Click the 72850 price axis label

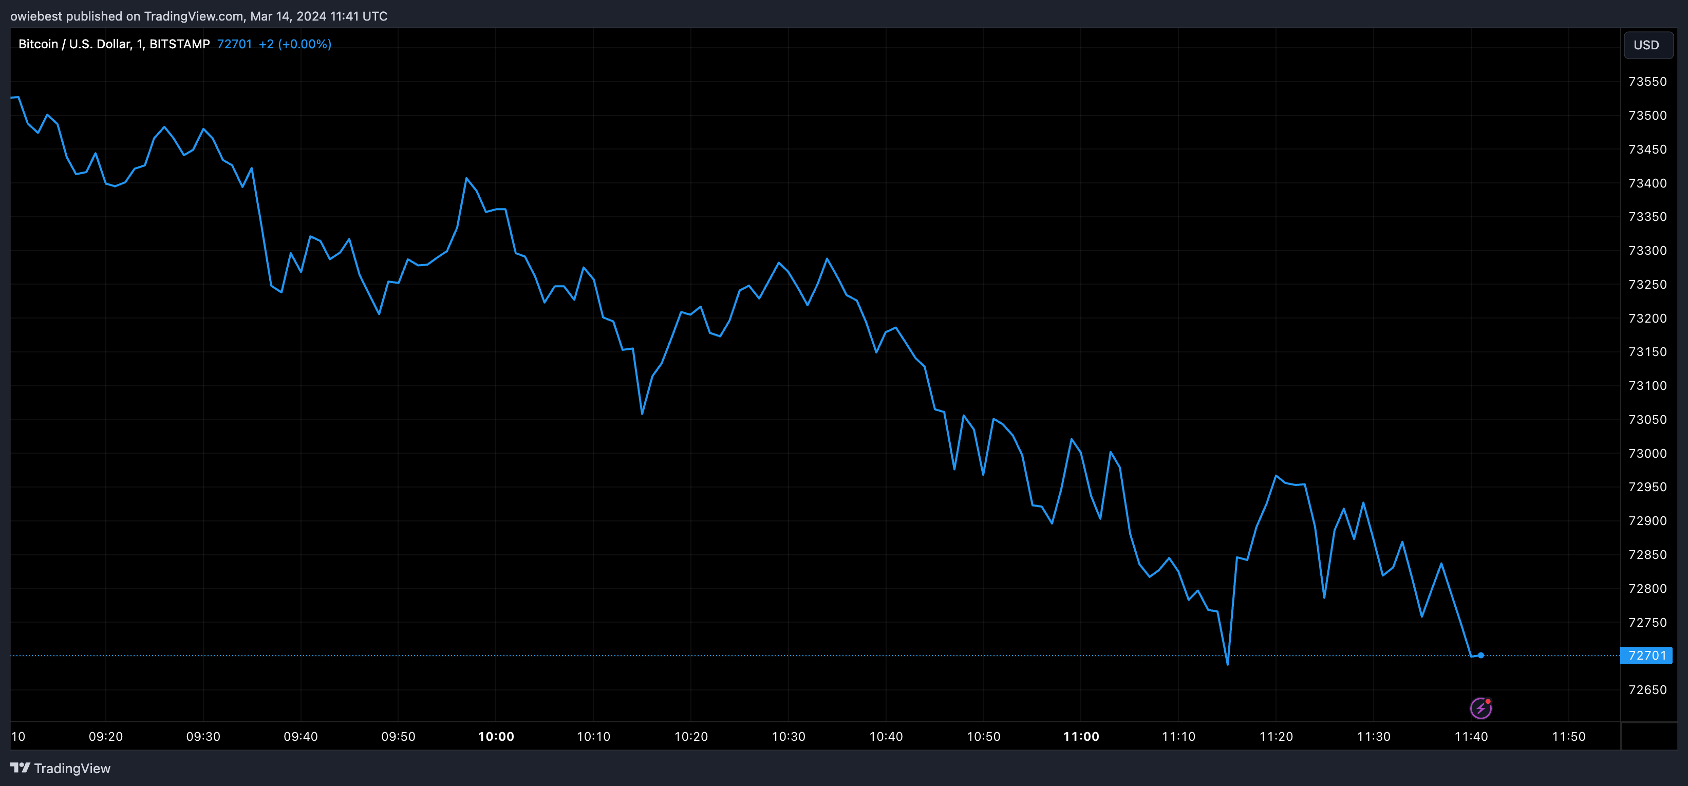(x=1647, y=555)
